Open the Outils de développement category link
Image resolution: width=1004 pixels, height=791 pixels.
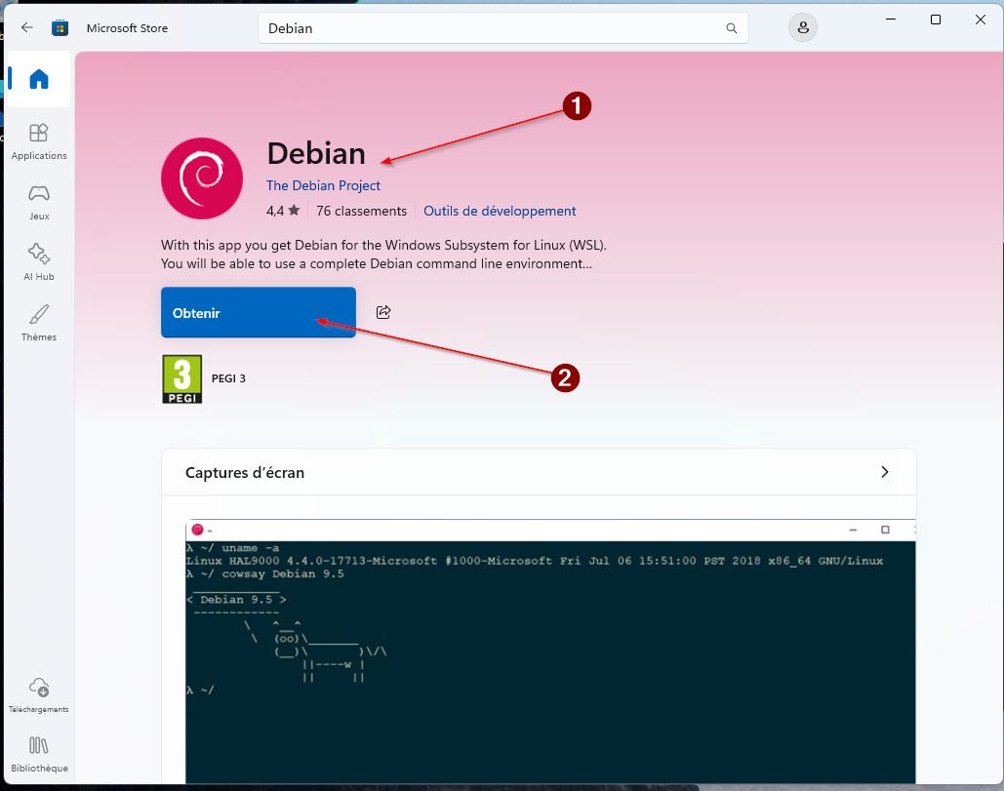[x=500, y=212]
